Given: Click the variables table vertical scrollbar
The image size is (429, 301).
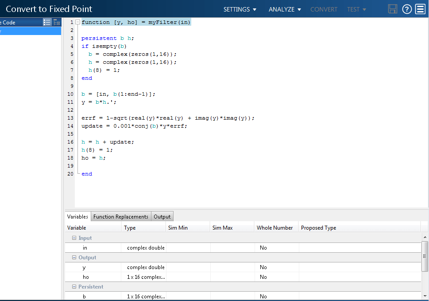Looking at the screenshot, I should tap(425, 256).
